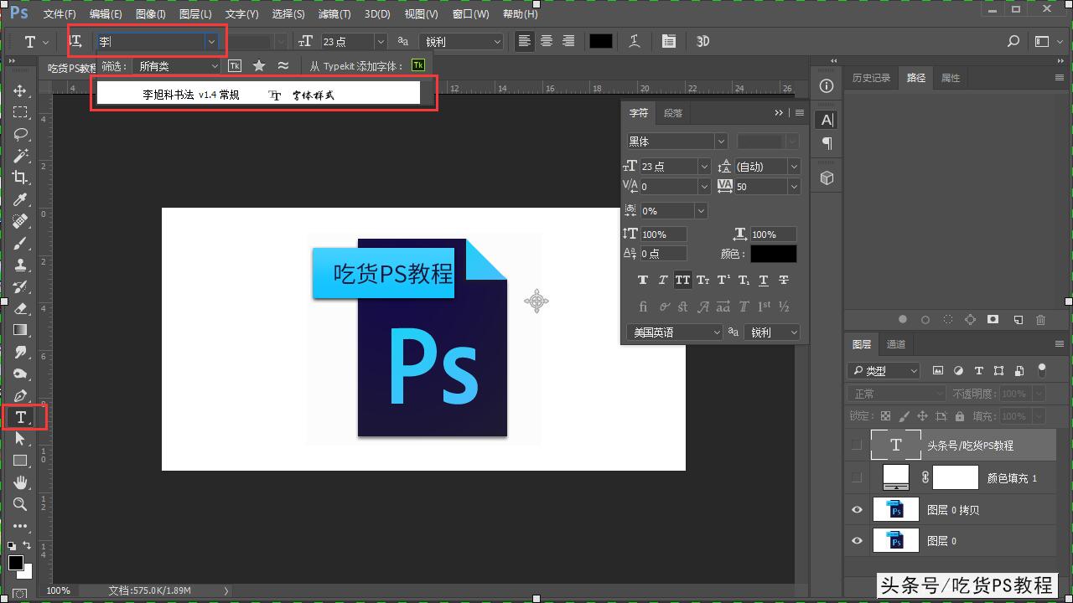Image resolution: width=1073 pixels, height=603 pixels.
Task: Switch to the 历史记录 tab
Action: 871,78
